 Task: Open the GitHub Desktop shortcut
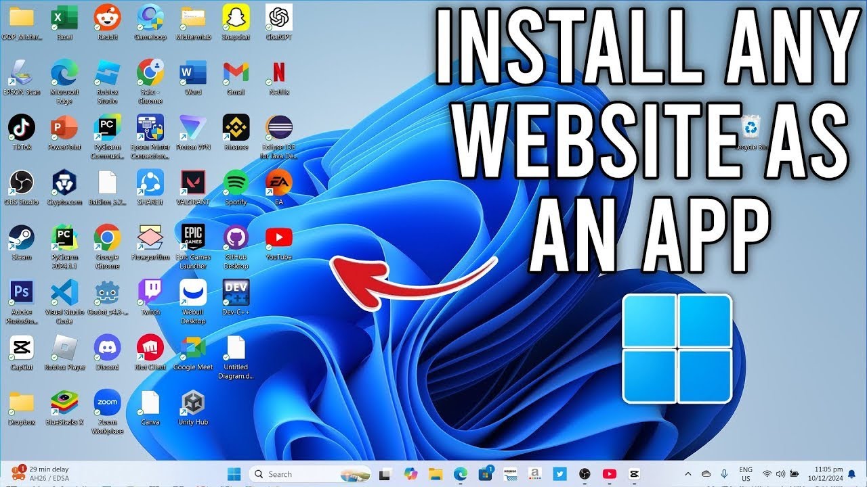236,246
